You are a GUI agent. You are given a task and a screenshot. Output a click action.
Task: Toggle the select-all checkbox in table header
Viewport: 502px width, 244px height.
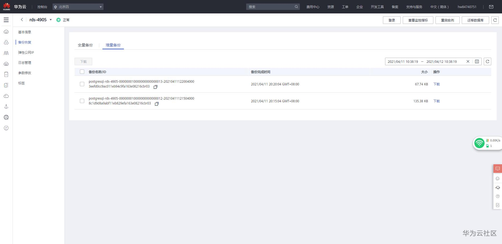coord(82,72)
